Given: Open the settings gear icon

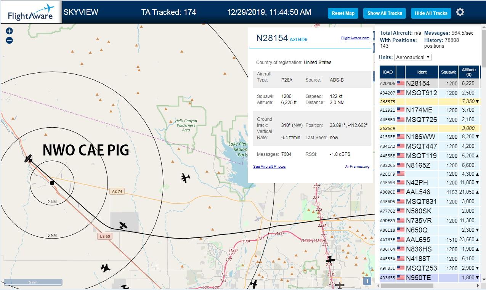Looking at the screenshot, I should (460, 12).
